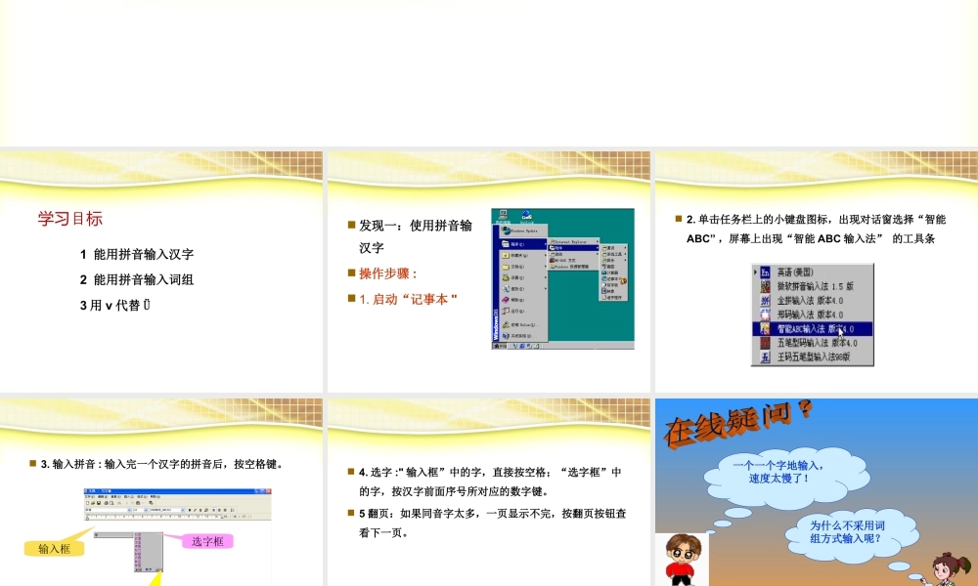Click the New Document toolbar icon
The width and height of the screenshot is (978, 586).
click(x=87, y=503)
